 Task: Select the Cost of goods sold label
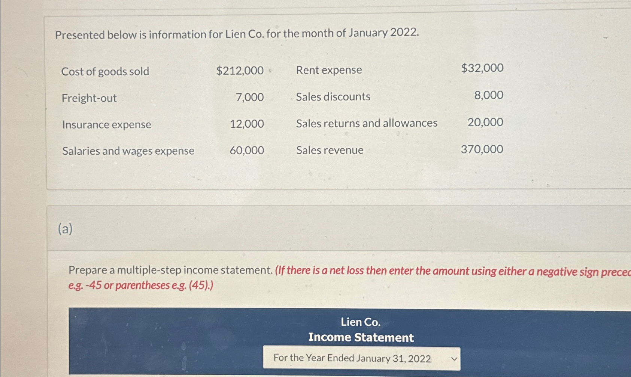coord(105,71)
